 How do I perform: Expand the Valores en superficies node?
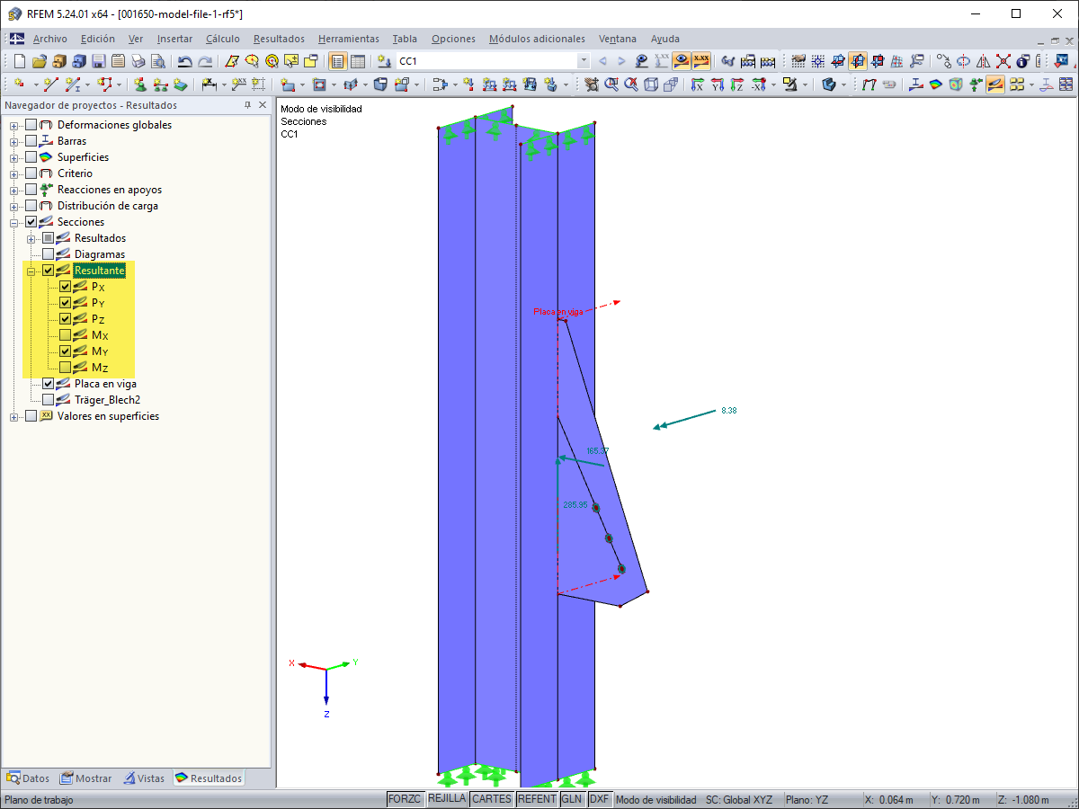click(x=14, y=416)
